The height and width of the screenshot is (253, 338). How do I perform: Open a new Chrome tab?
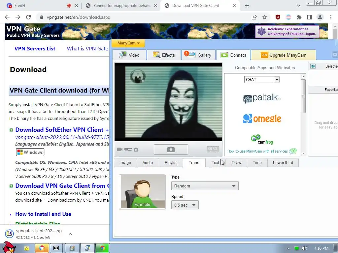pos(247,6)
